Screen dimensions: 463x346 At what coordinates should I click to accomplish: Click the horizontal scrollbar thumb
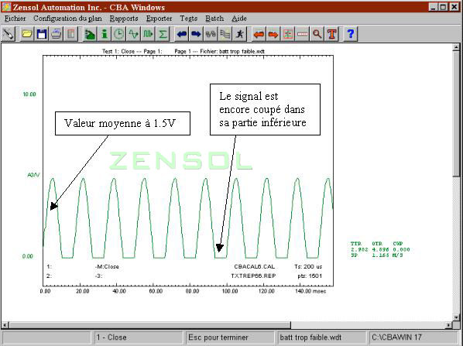(x=149, y=325)
